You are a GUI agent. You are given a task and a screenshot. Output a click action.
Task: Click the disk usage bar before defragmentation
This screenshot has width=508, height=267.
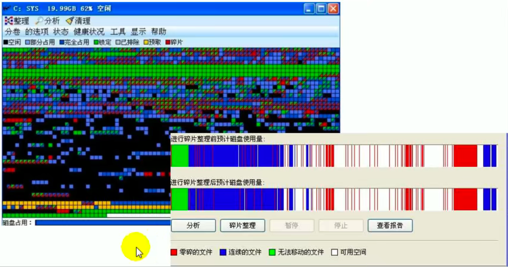click(334, 156)
